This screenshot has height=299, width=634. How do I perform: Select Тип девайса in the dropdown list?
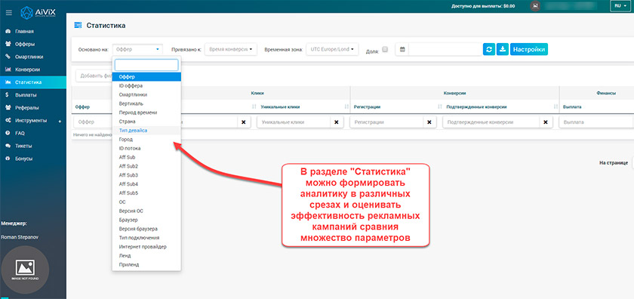click(146, 131)
